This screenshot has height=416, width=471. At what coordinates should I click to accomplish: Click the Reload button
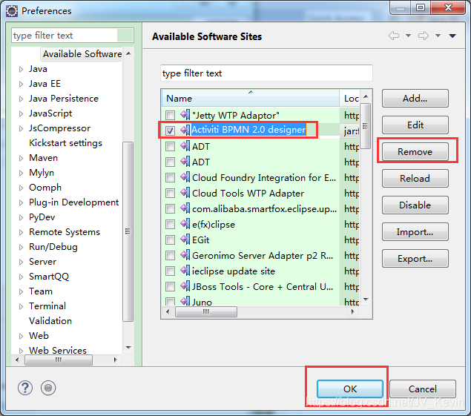(415, 179)
